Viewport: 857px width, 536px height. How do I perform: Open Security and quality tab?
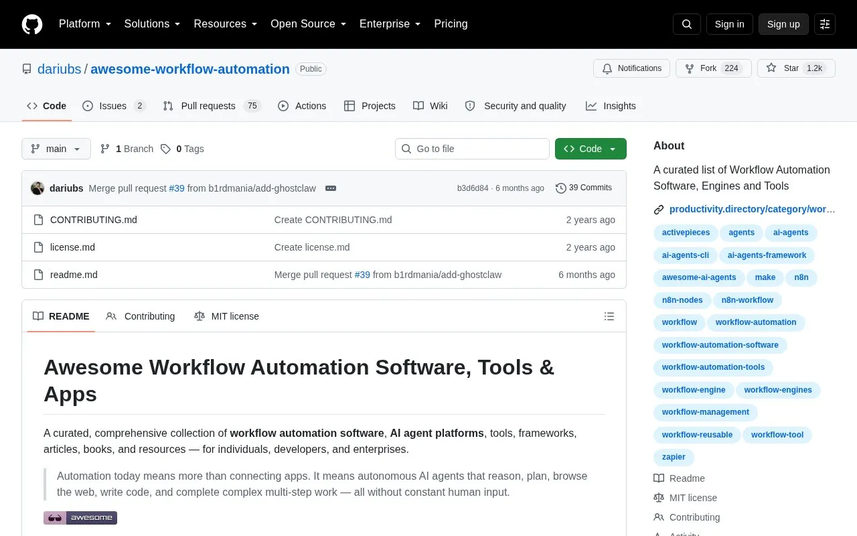click(516, 106)
